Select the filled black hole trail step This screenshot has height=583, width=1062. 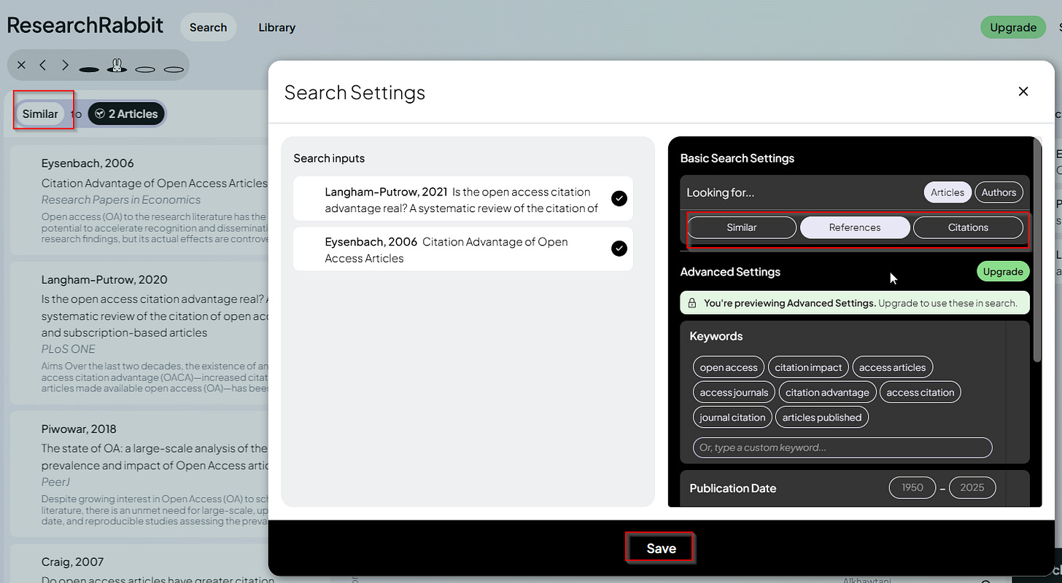pyautogui.click(x=89, y=69)
